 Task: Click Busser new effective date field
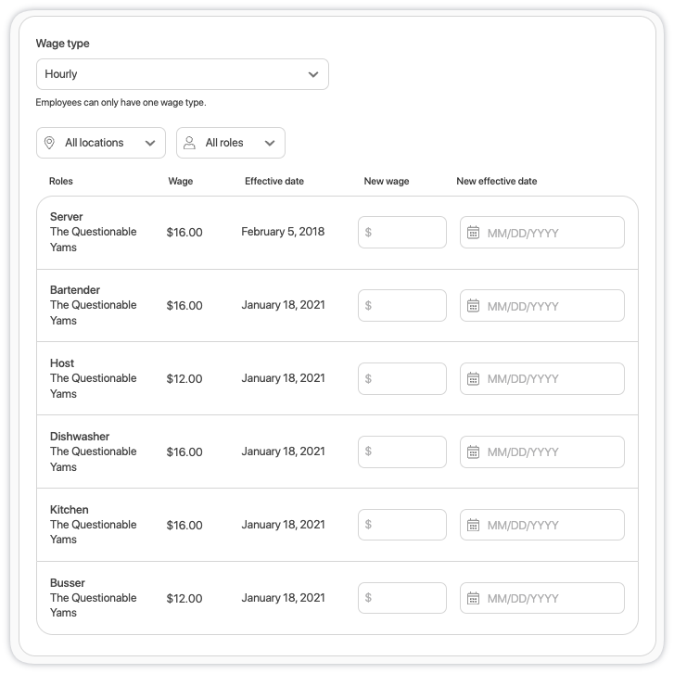[542, 598]
